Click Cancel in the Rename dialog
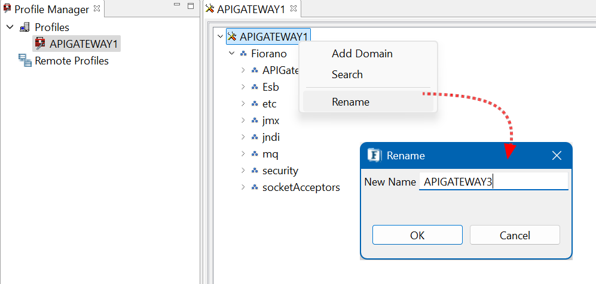This screenshot has width=596, height=284. (515, 235)
